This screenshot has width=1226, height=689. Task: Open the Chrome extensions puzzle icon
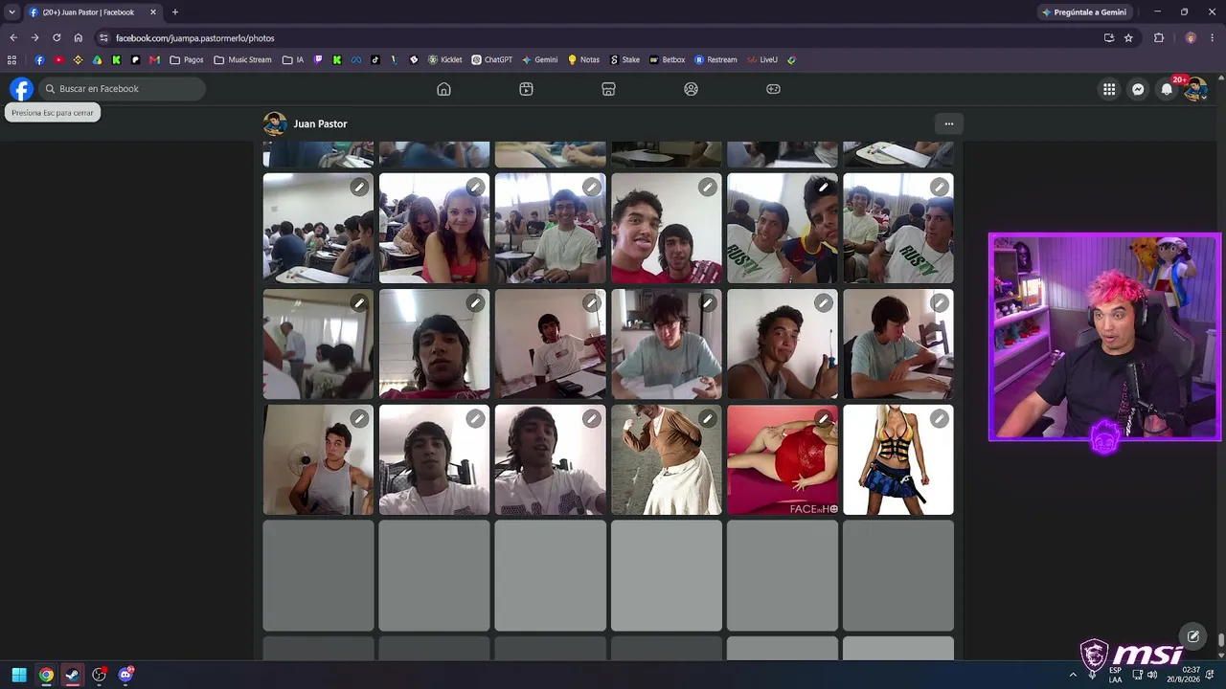click(1159, 38)
